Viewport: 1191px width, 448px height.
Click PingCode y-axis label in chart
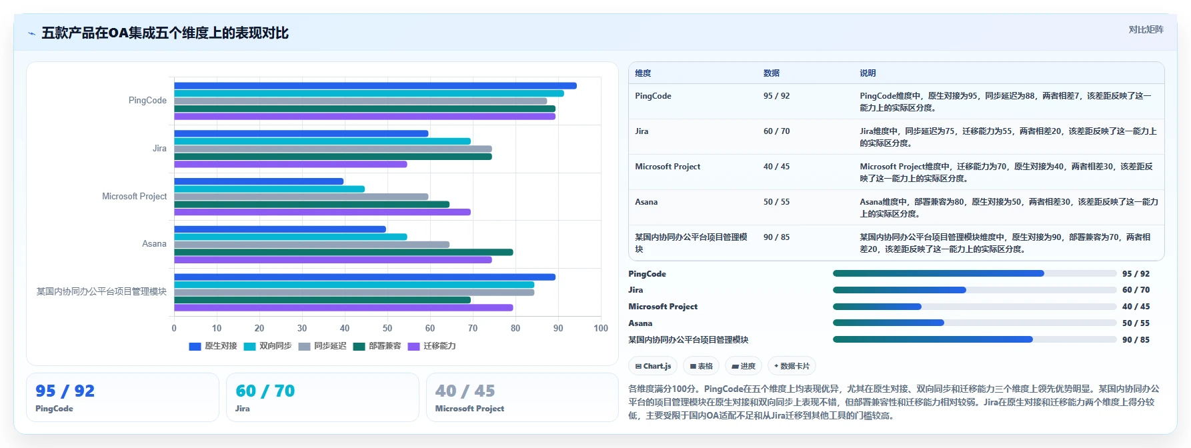pyautogui.click(x=147, y=101)
